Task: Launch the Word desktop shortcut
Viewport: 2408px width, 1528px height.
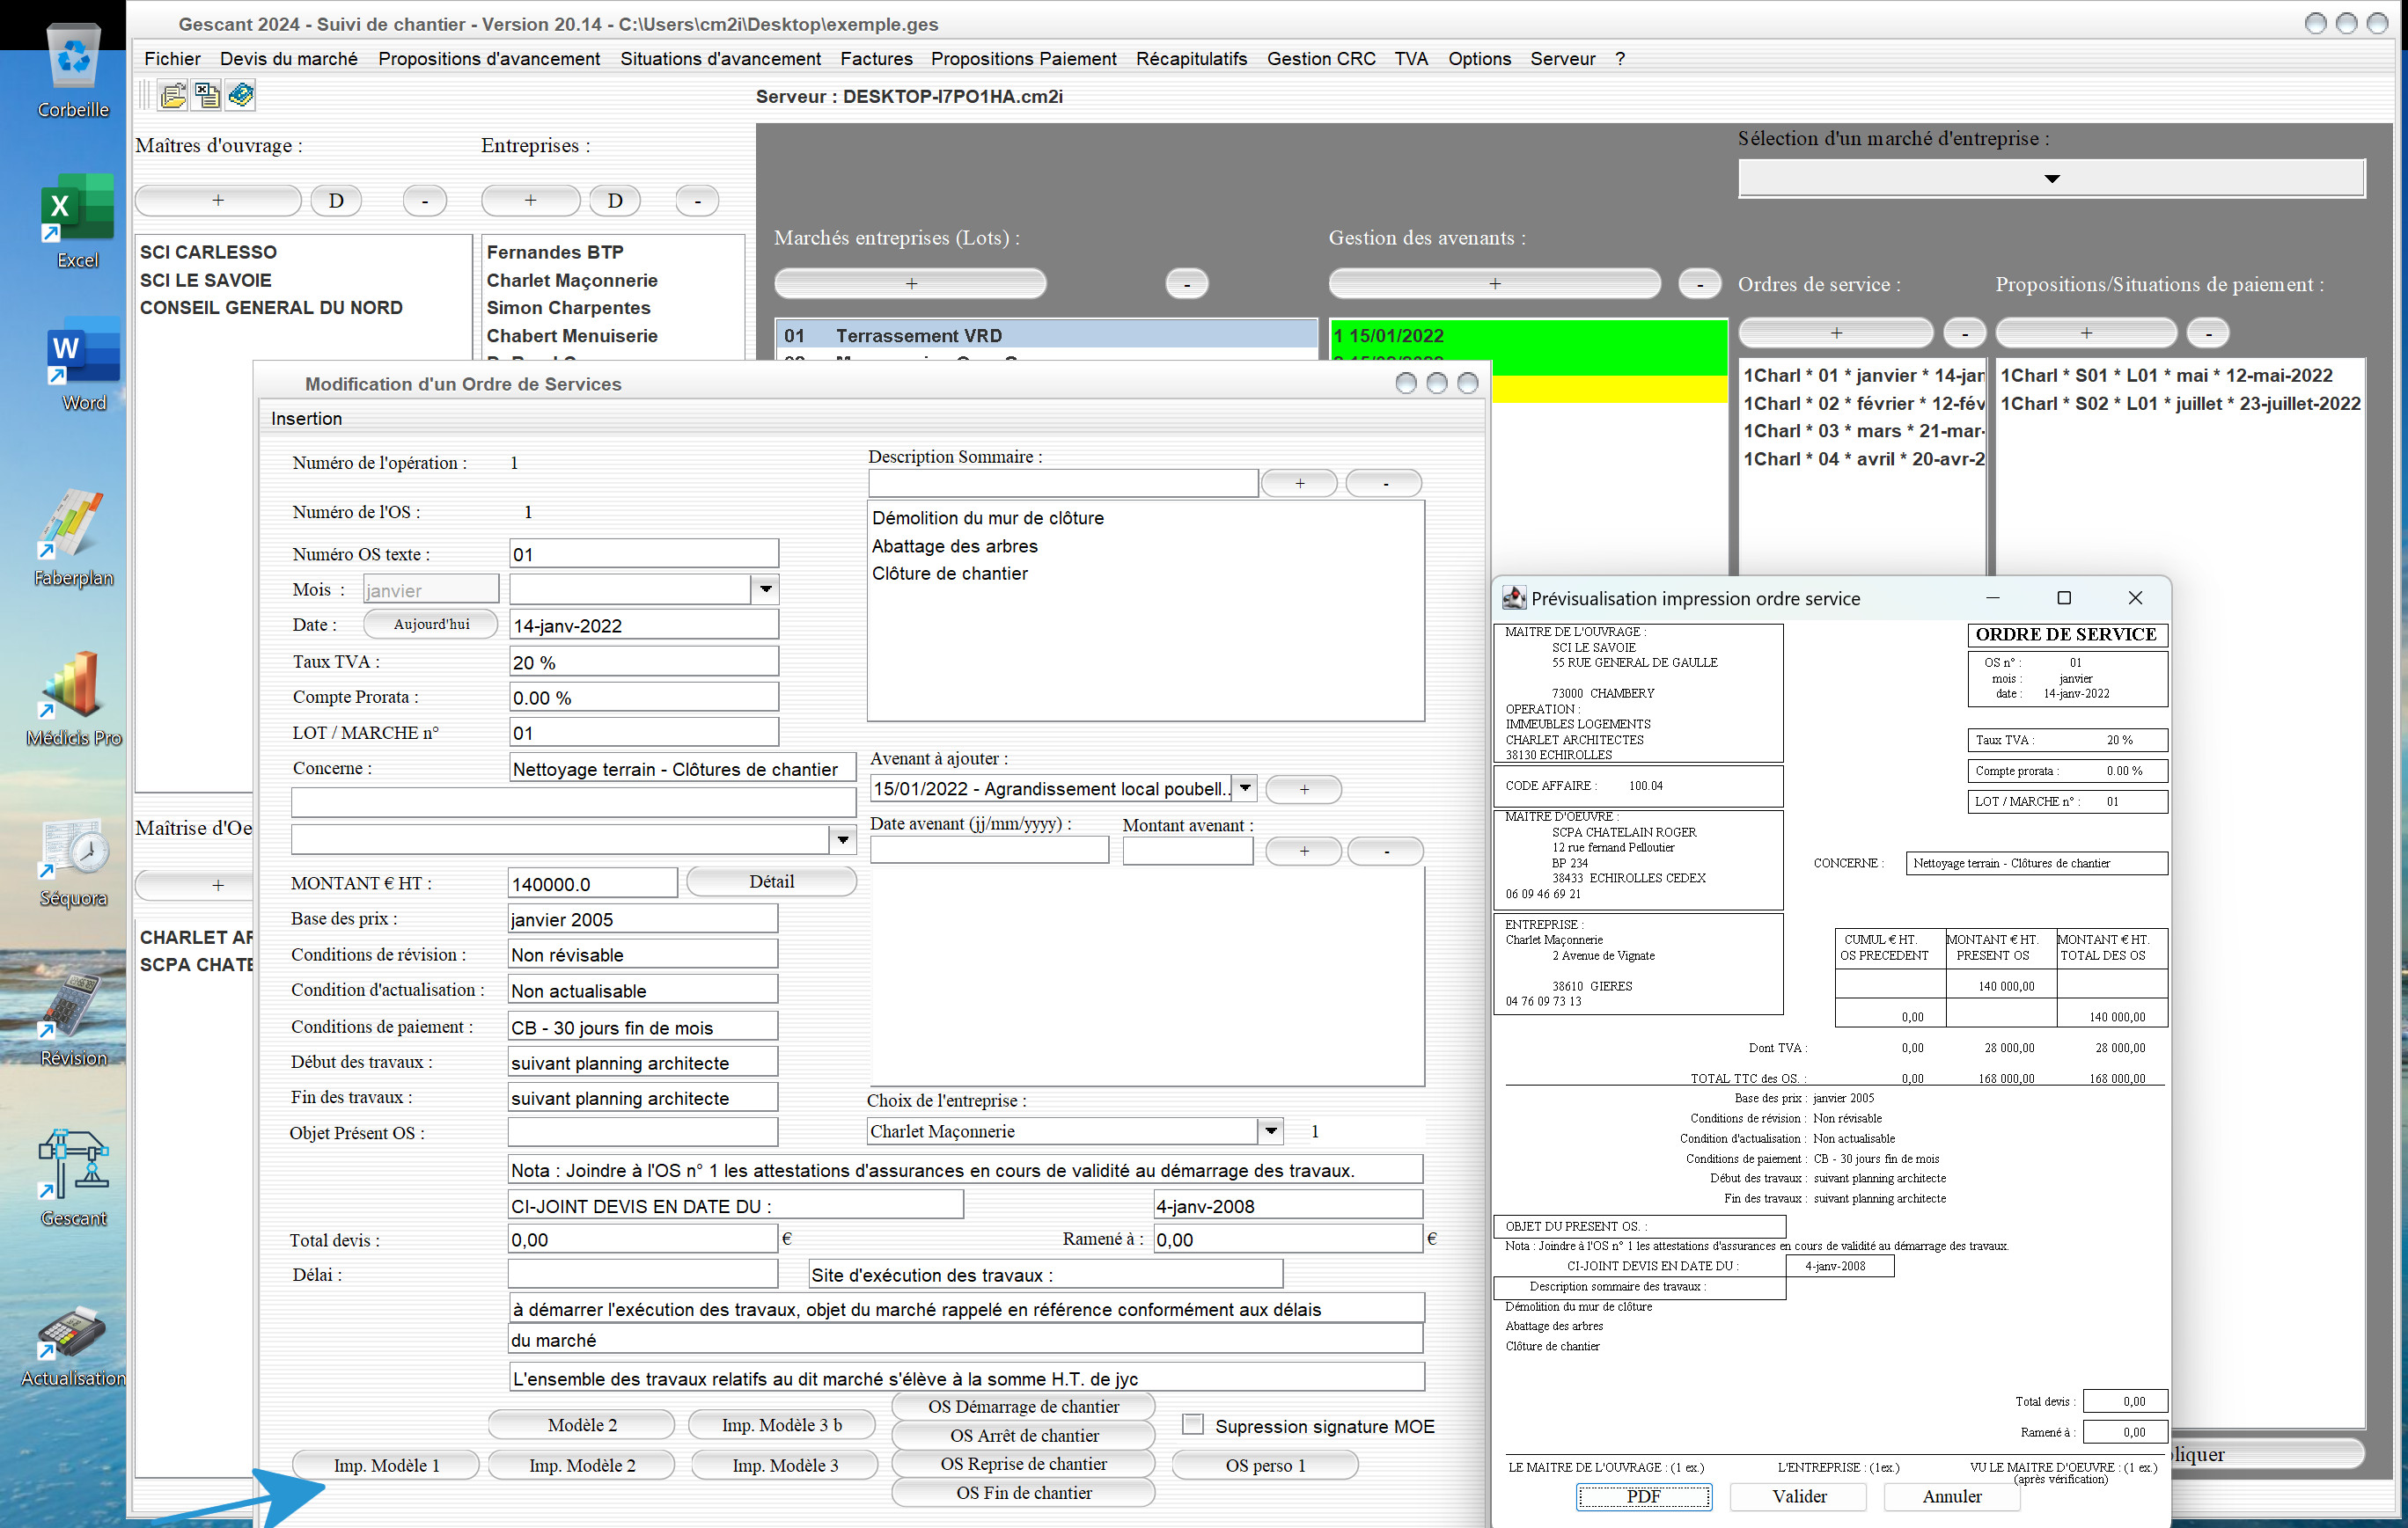Action: (83, 364)
